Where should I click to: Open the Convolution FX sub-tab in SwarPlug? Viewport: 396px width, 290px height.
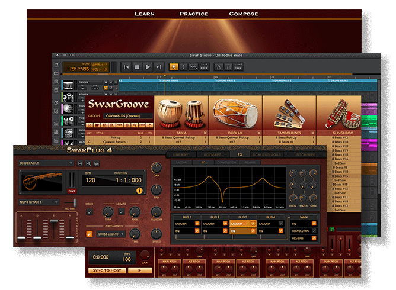pyautogui.click(x=226, y=162)
